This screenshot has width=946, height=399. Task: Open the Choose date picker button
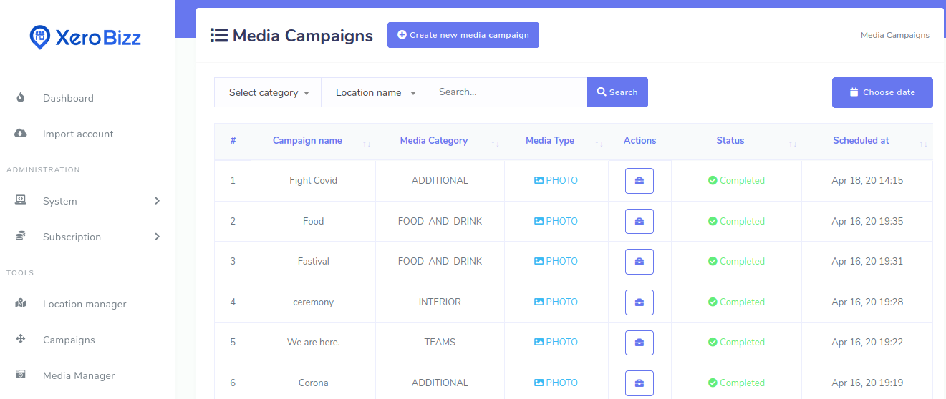tap(882, 92)
